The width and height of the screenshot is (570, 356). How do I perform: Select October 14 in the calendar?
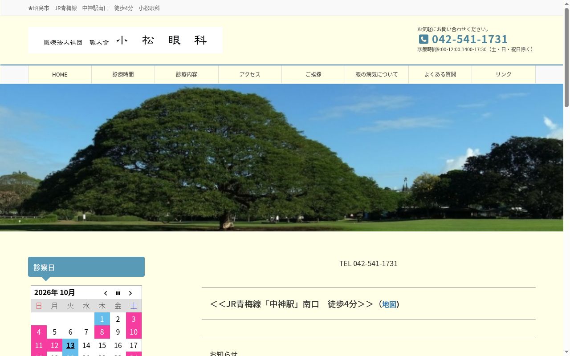[86, 345]
